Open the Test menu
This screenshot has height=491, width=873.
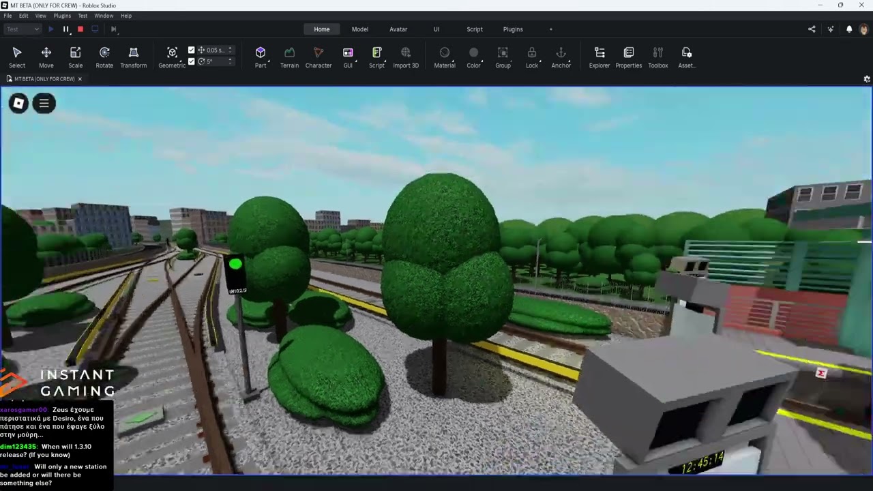click(83, 16)
